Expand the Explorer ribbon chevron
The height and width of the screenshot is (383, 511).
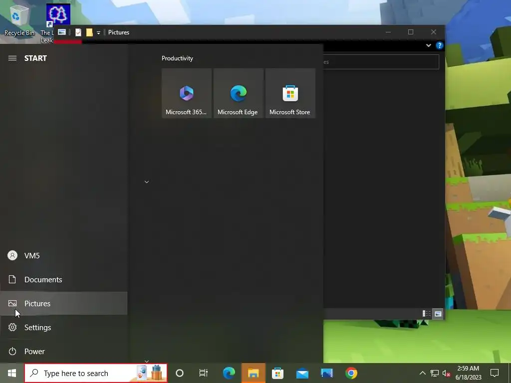tap(429, 45)
